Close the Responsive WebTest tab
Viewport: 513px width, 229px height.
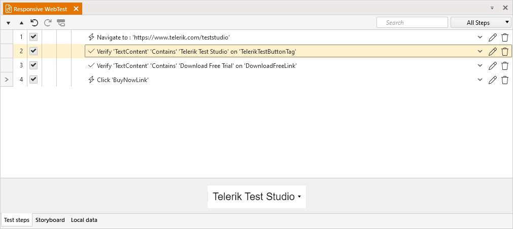coord(76,9)
